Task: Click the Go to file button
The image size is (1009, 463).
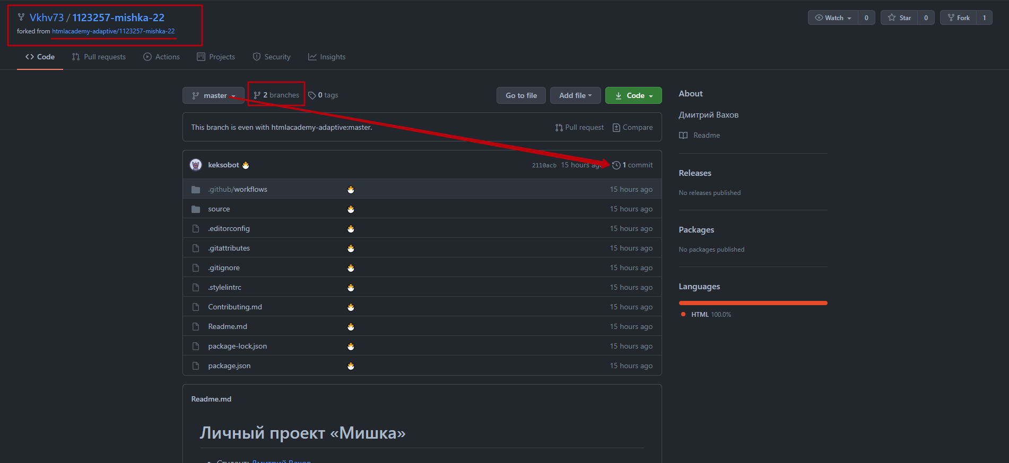Action: tap(521, 95)
